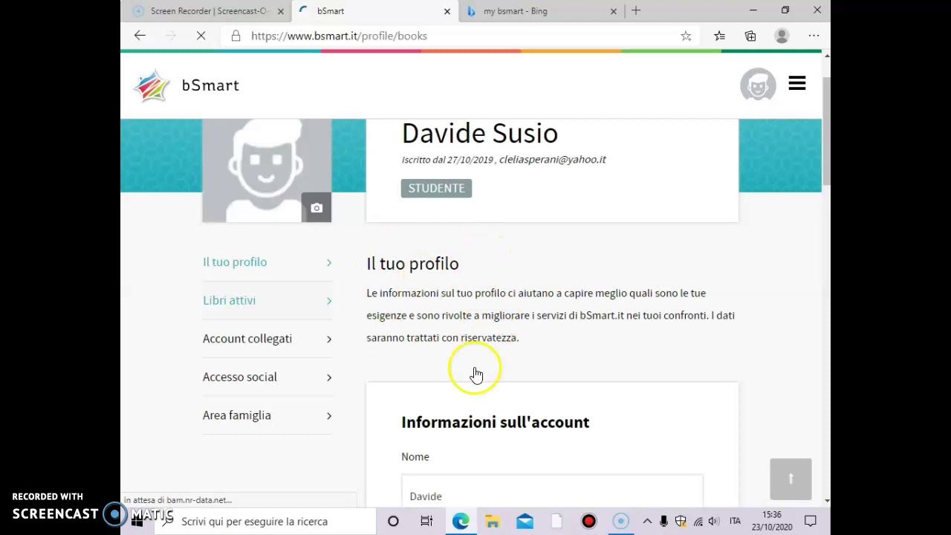This screenshot has height=535, width=951.
Task: Open browser collections icon
Action: [x=750, y=36]
